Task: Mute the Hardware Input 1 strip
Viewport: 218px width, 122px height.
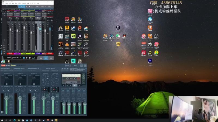Action: [11, 113]
